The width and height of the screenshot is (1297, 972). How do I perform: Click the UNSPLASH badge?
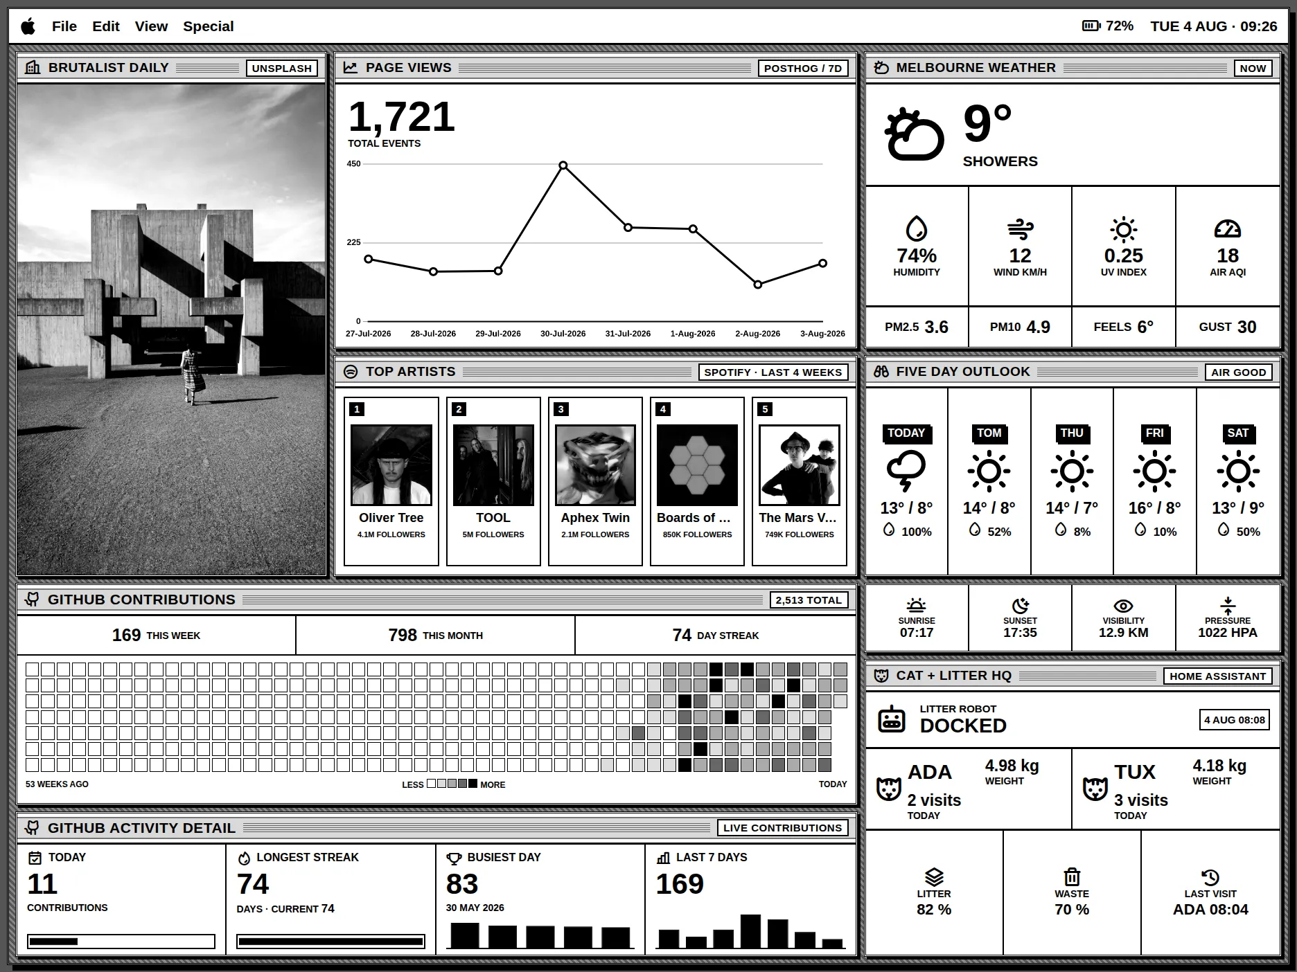point(281,68)
